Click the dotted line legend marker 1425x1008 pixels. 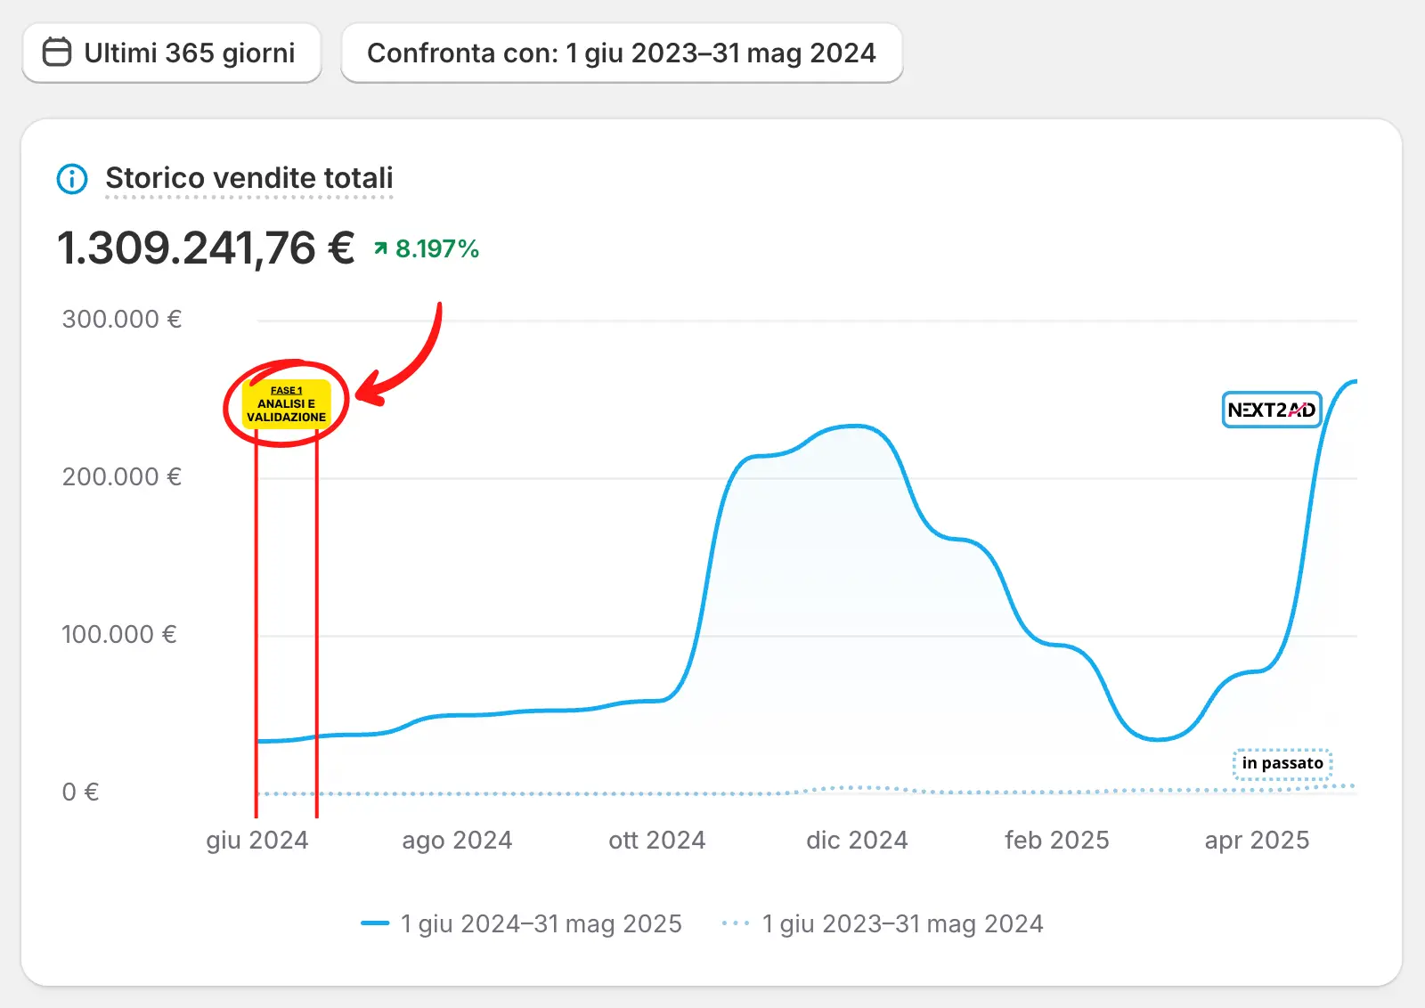pyautogui.click(x=736, y=923)
